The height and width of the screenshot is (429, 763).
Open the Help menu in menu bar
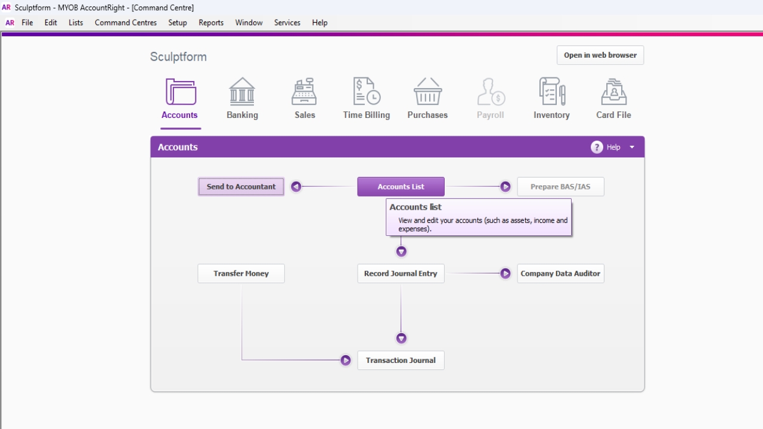(320, 23)
